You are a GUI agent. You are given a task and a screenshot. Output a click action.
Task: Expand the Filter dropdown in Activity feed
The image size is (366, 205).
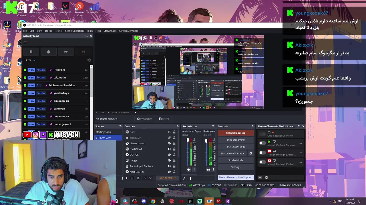(x=30, y=60)
